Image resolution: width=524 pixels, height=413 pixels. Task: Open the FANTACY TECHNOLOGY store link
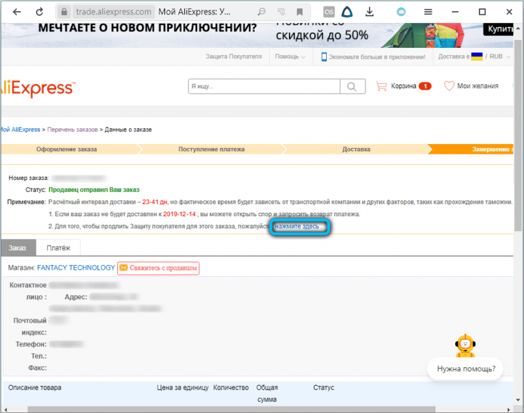coord(76,268)
